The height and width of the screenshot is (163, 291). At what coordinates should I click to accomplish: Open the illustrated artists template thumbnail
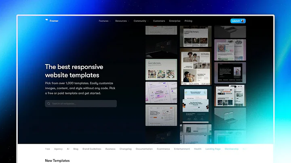pyautogui.click(x=161, y=70)
